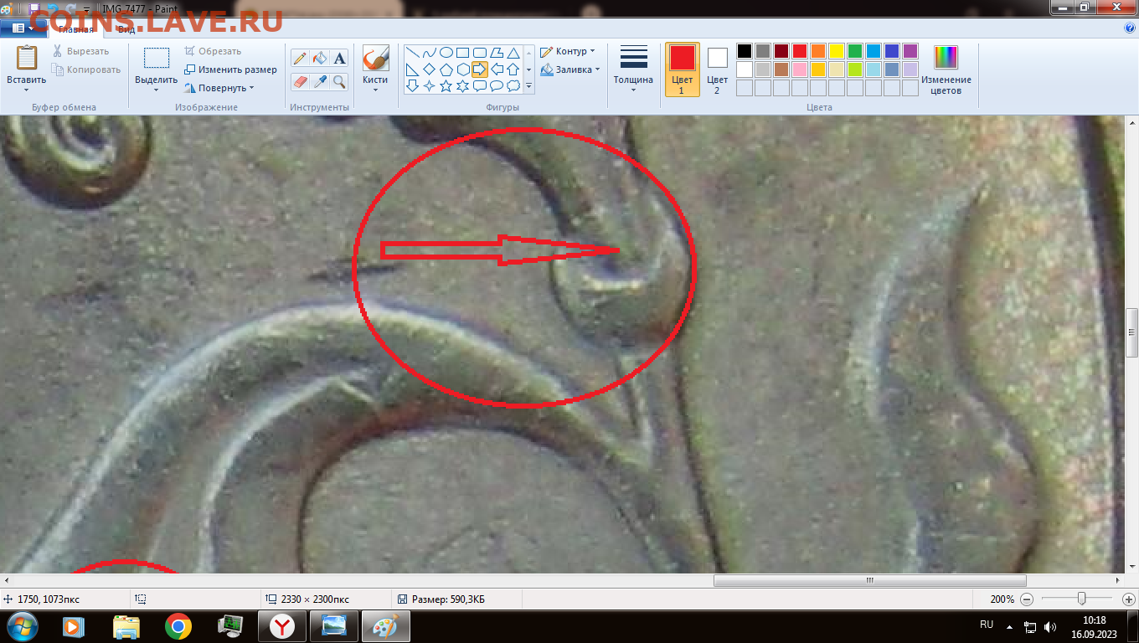Screen dimensions: 1139x643
Task: Open Windows Explorer folder from taskbar
Action: coord(126,625)
